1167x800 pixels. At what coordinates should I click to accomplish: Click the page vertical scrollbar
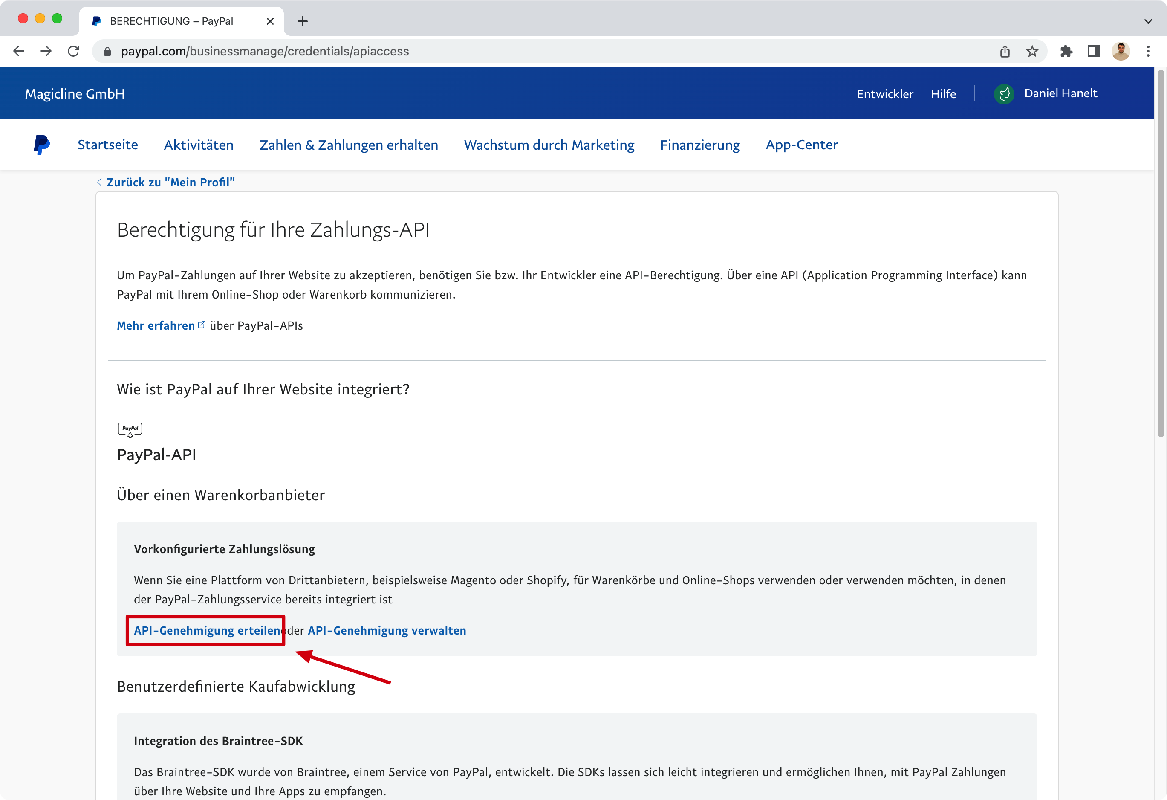(1161, 254)
